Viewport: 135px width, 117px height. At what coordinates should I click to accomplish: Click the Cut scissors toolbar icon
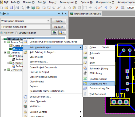click(x=65, y=8)
